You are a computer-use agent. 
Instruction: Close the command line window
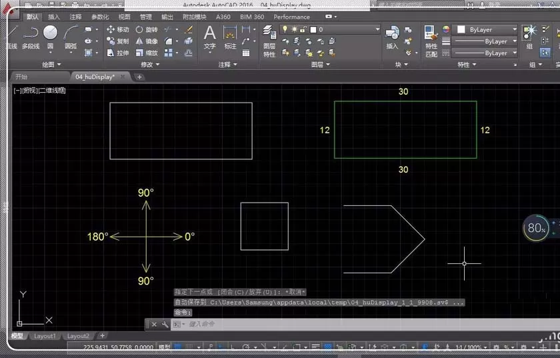click(x=154, y=325)
